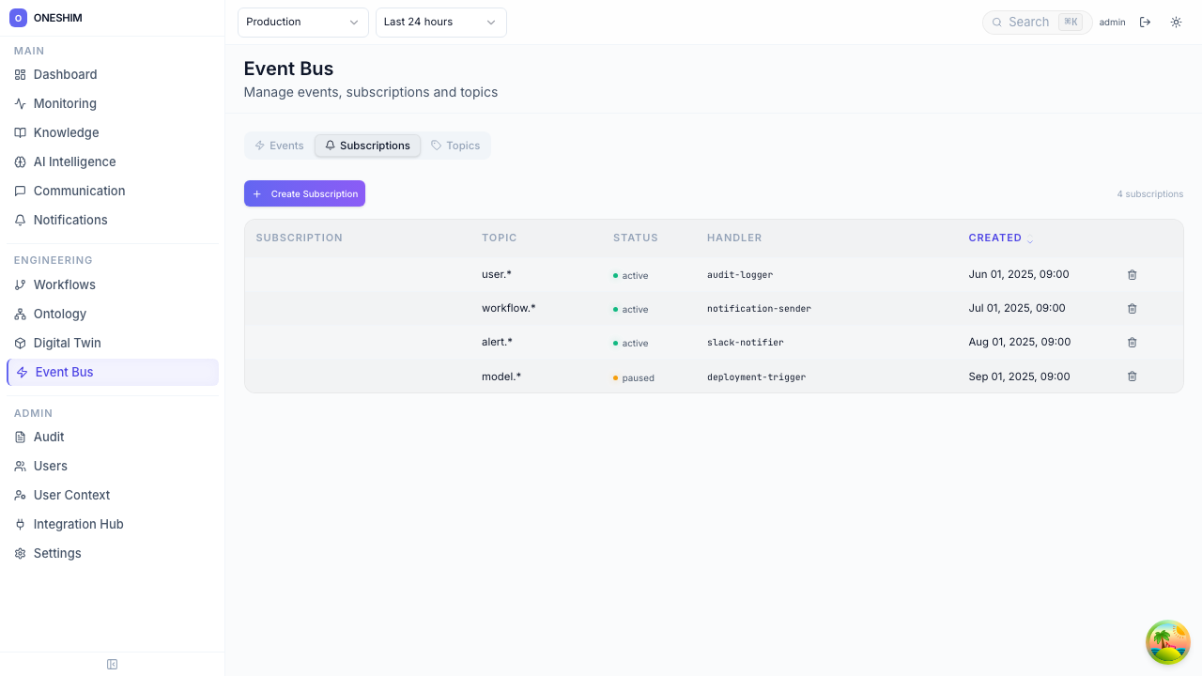The width and height of the screenshot is (1202, 676).
Task: Click the logout icon next to admin
Action: pos(1145,23)
